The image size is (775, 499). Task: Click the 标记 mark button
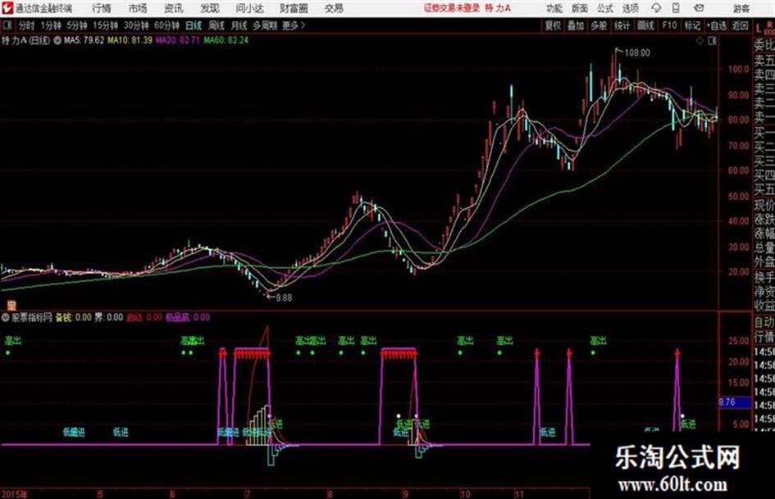pos(692,25)
